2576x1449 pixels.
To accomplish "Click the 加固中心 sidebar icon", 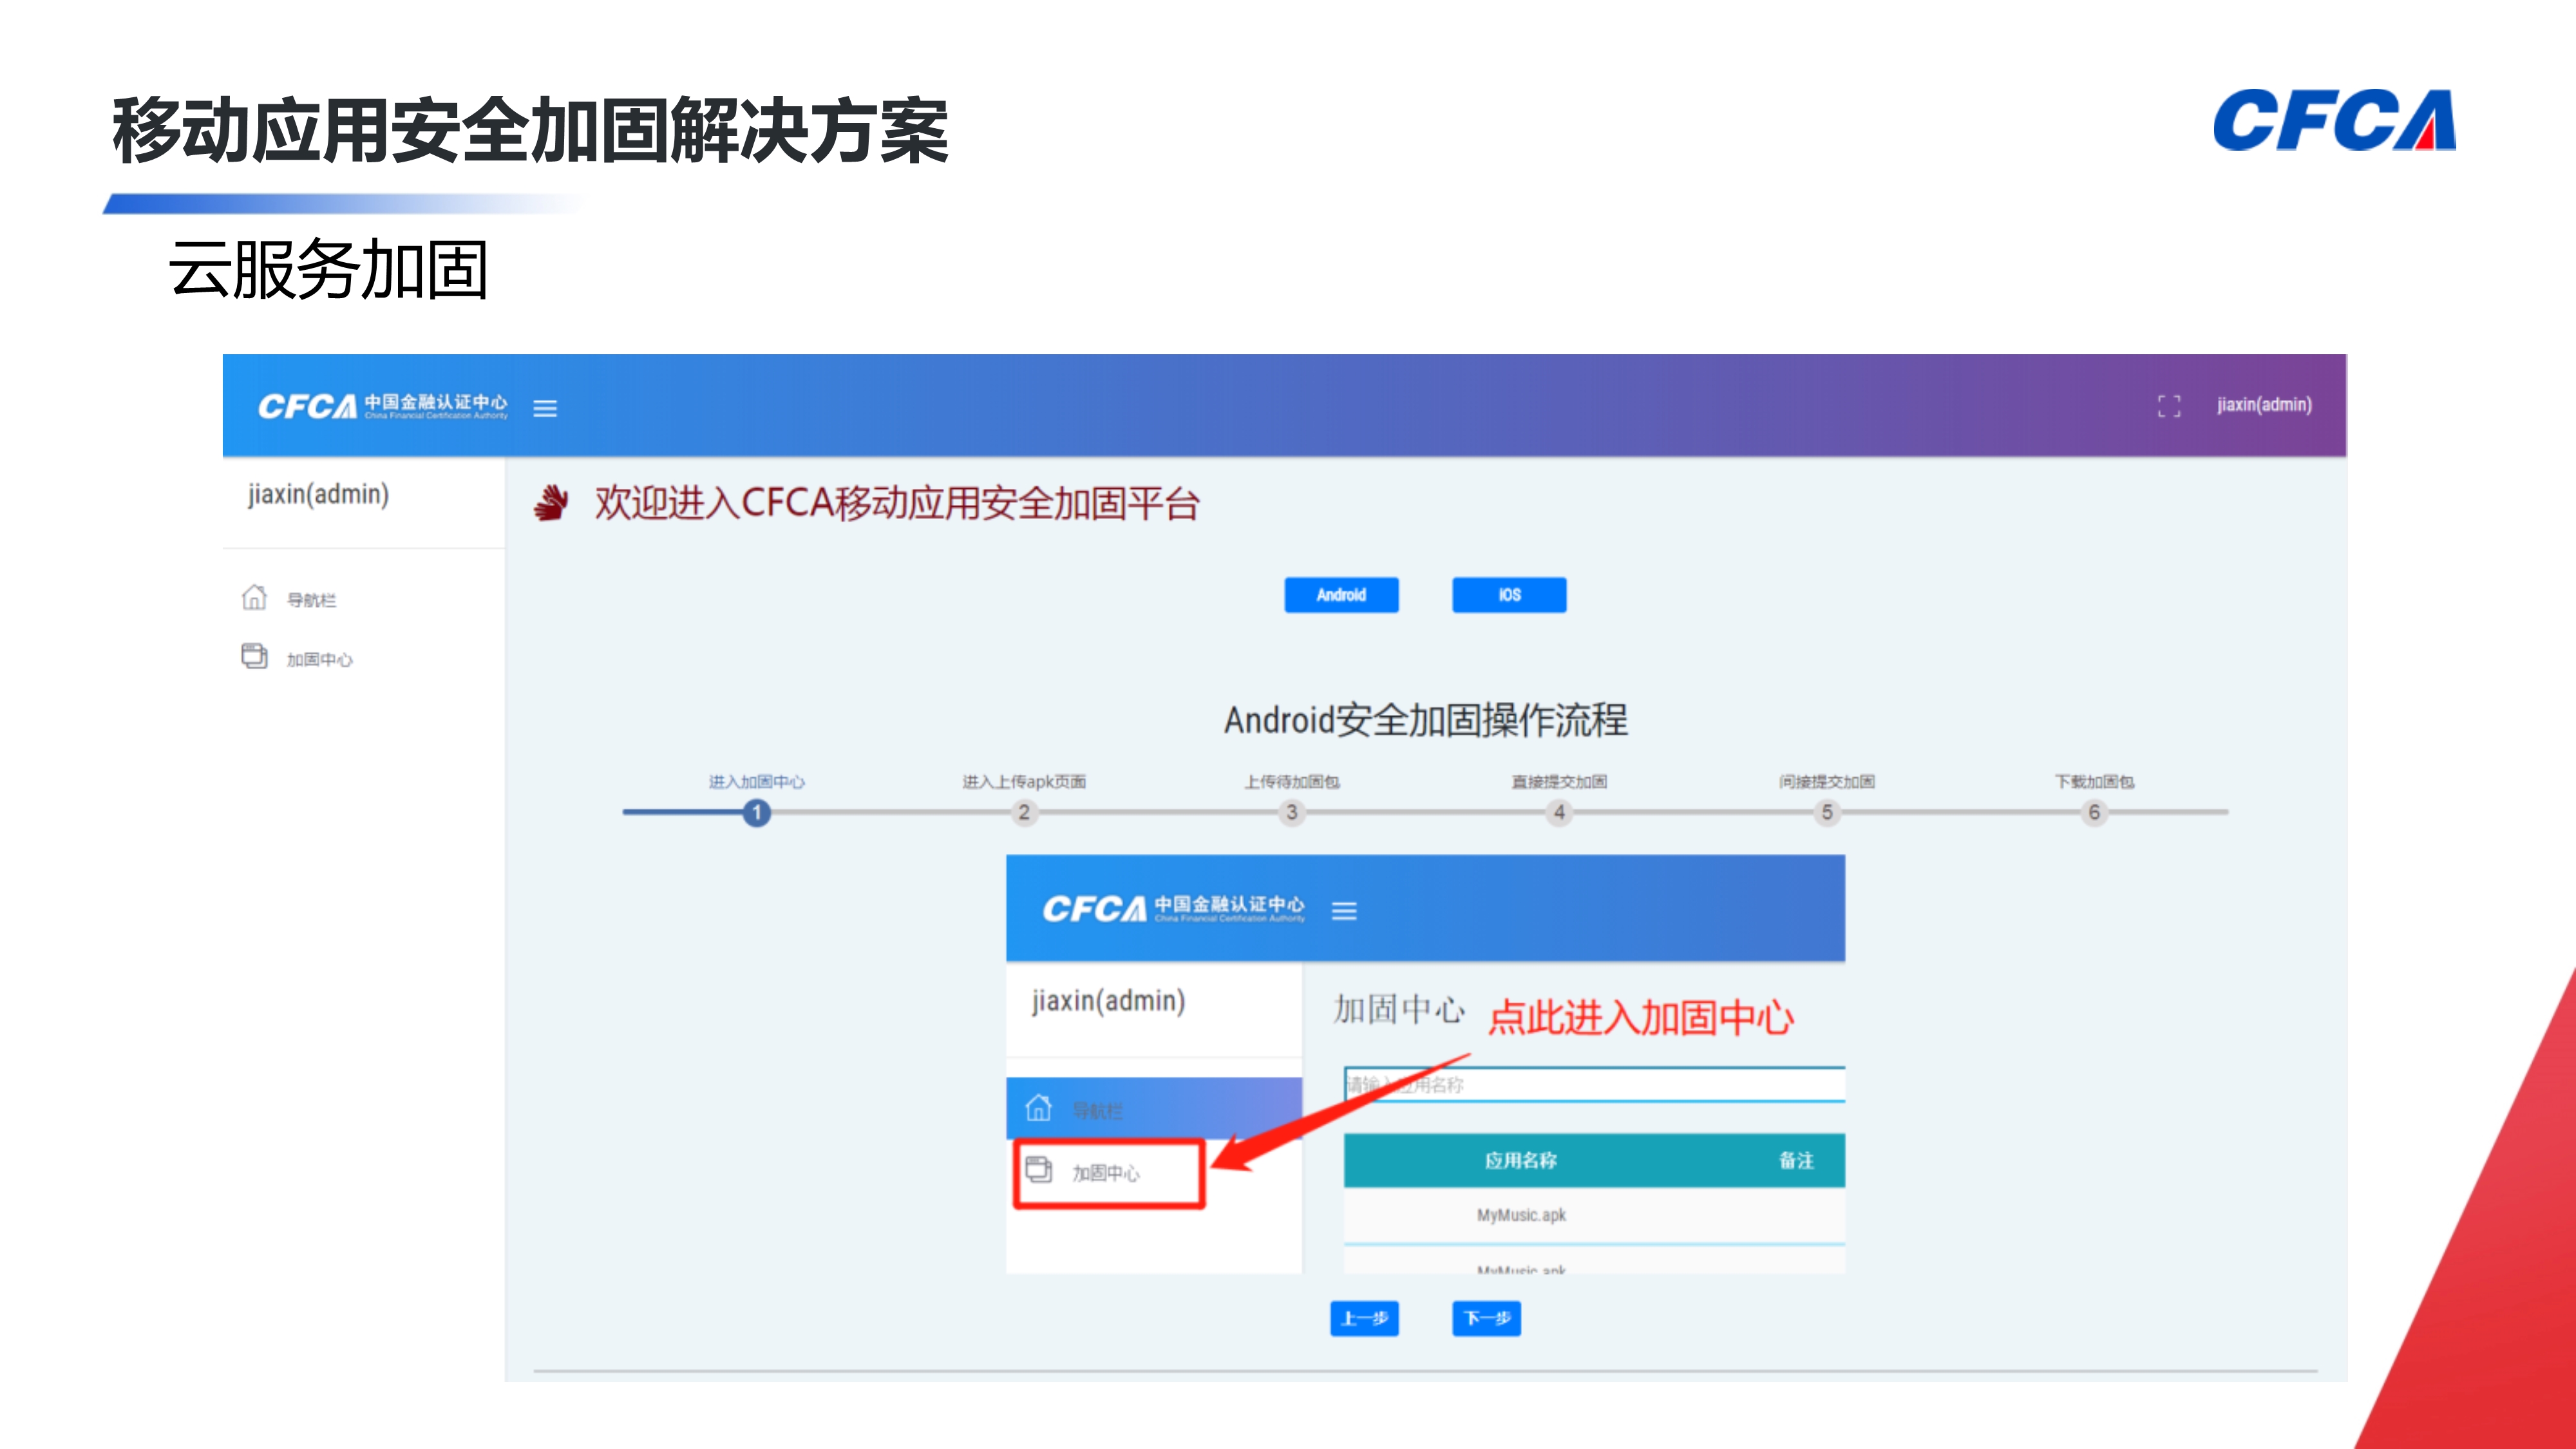I will click(254, 656).
